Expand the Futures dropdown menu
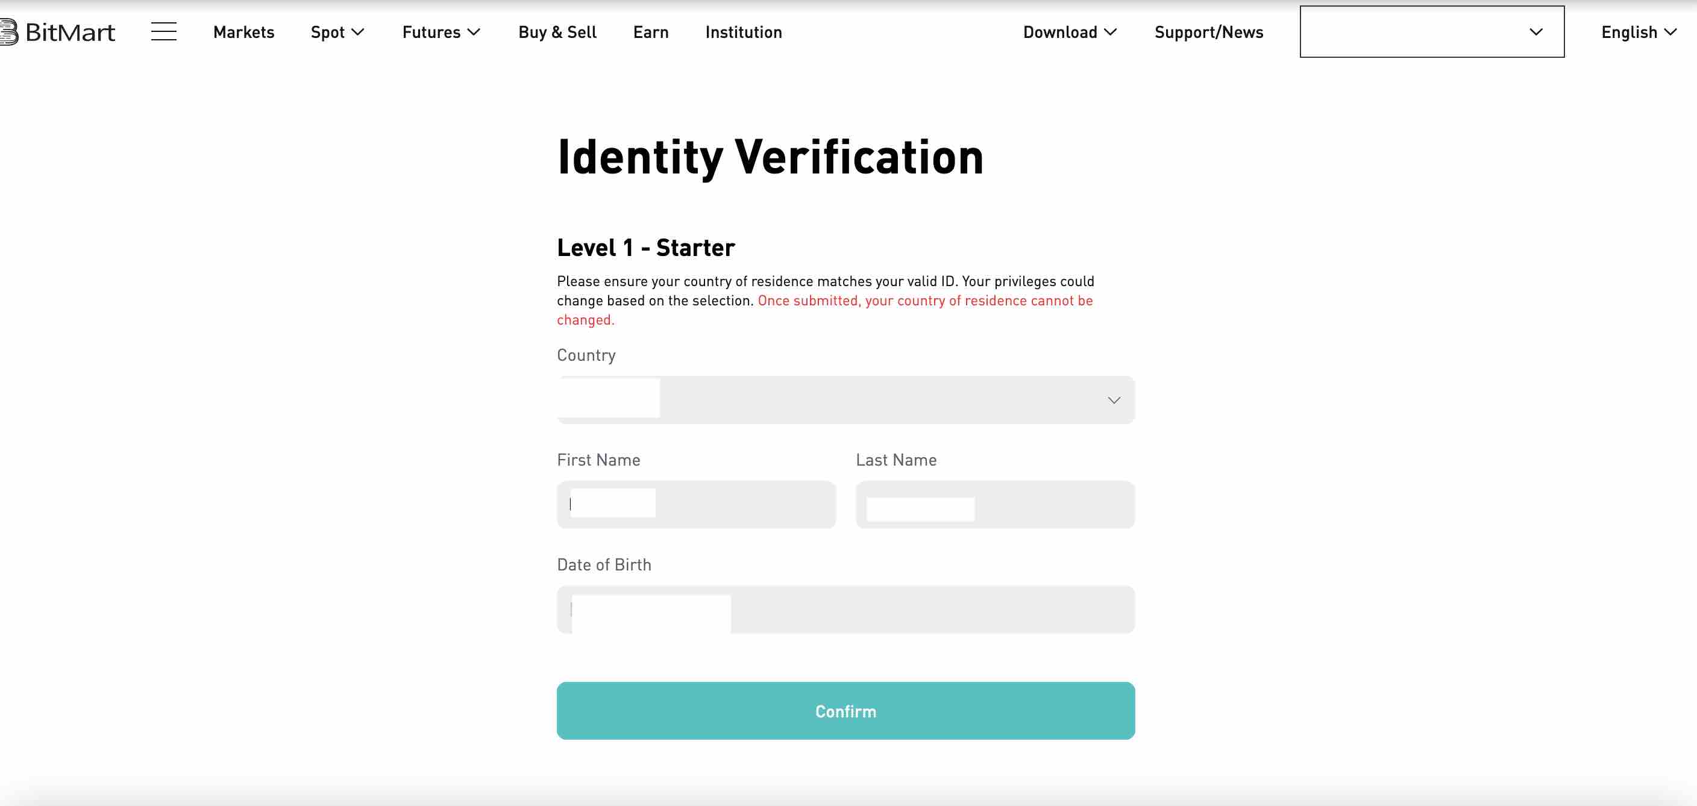This screenshot has width=1697, height=806. point(441,31)
